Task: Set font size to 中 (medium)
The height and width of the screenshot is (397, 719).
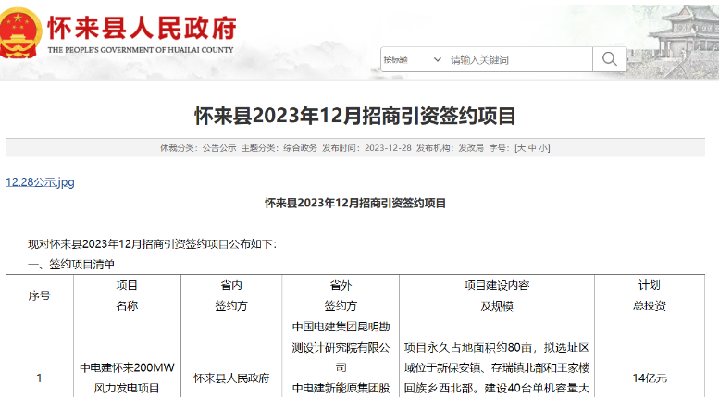Action: [x=532, y=147]
